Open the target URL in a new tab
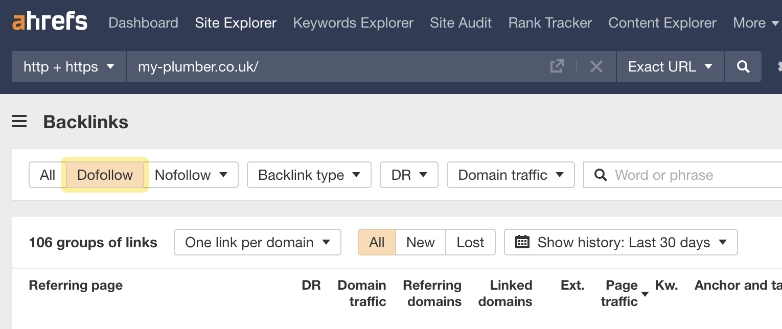782x329 pixels. (557, 66)
